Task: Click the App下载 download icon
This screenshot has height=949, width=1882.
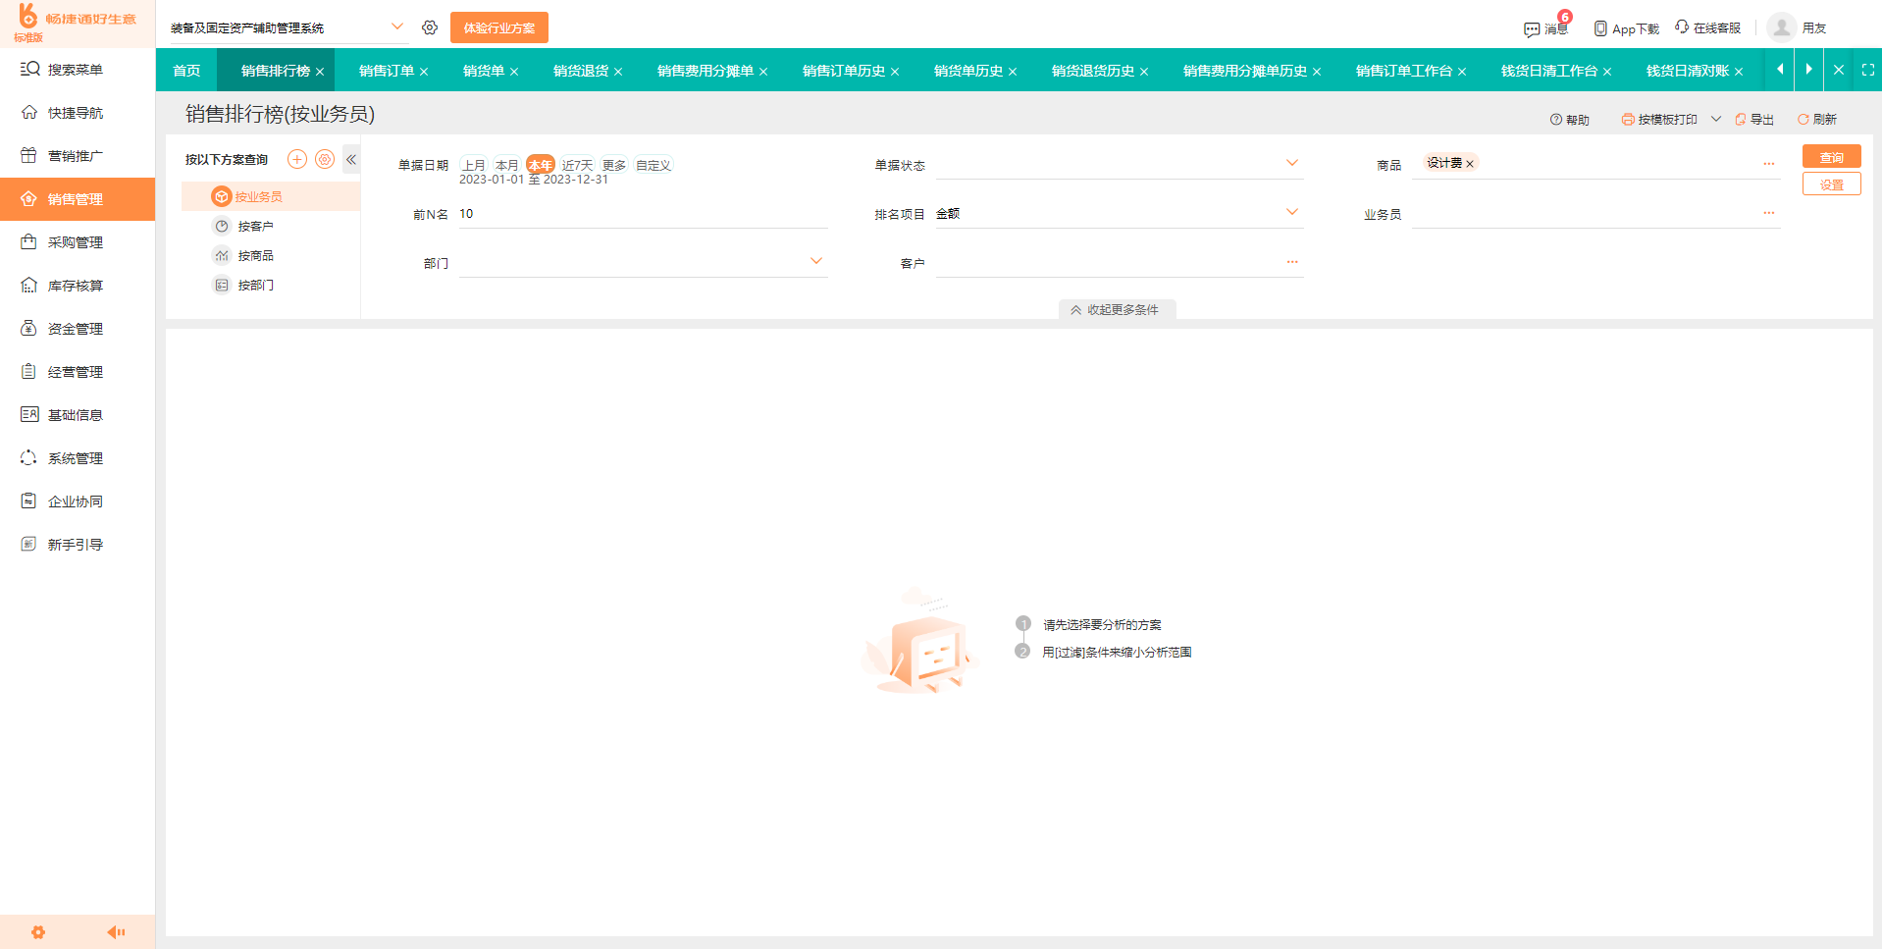Action: tap(1600, 29)
